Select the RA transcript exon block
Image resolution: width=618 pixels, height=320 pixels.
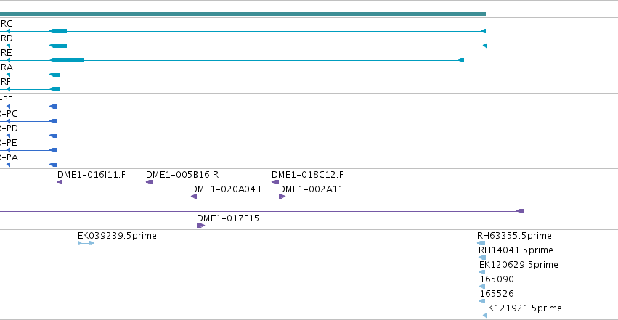tap(54, 75)
